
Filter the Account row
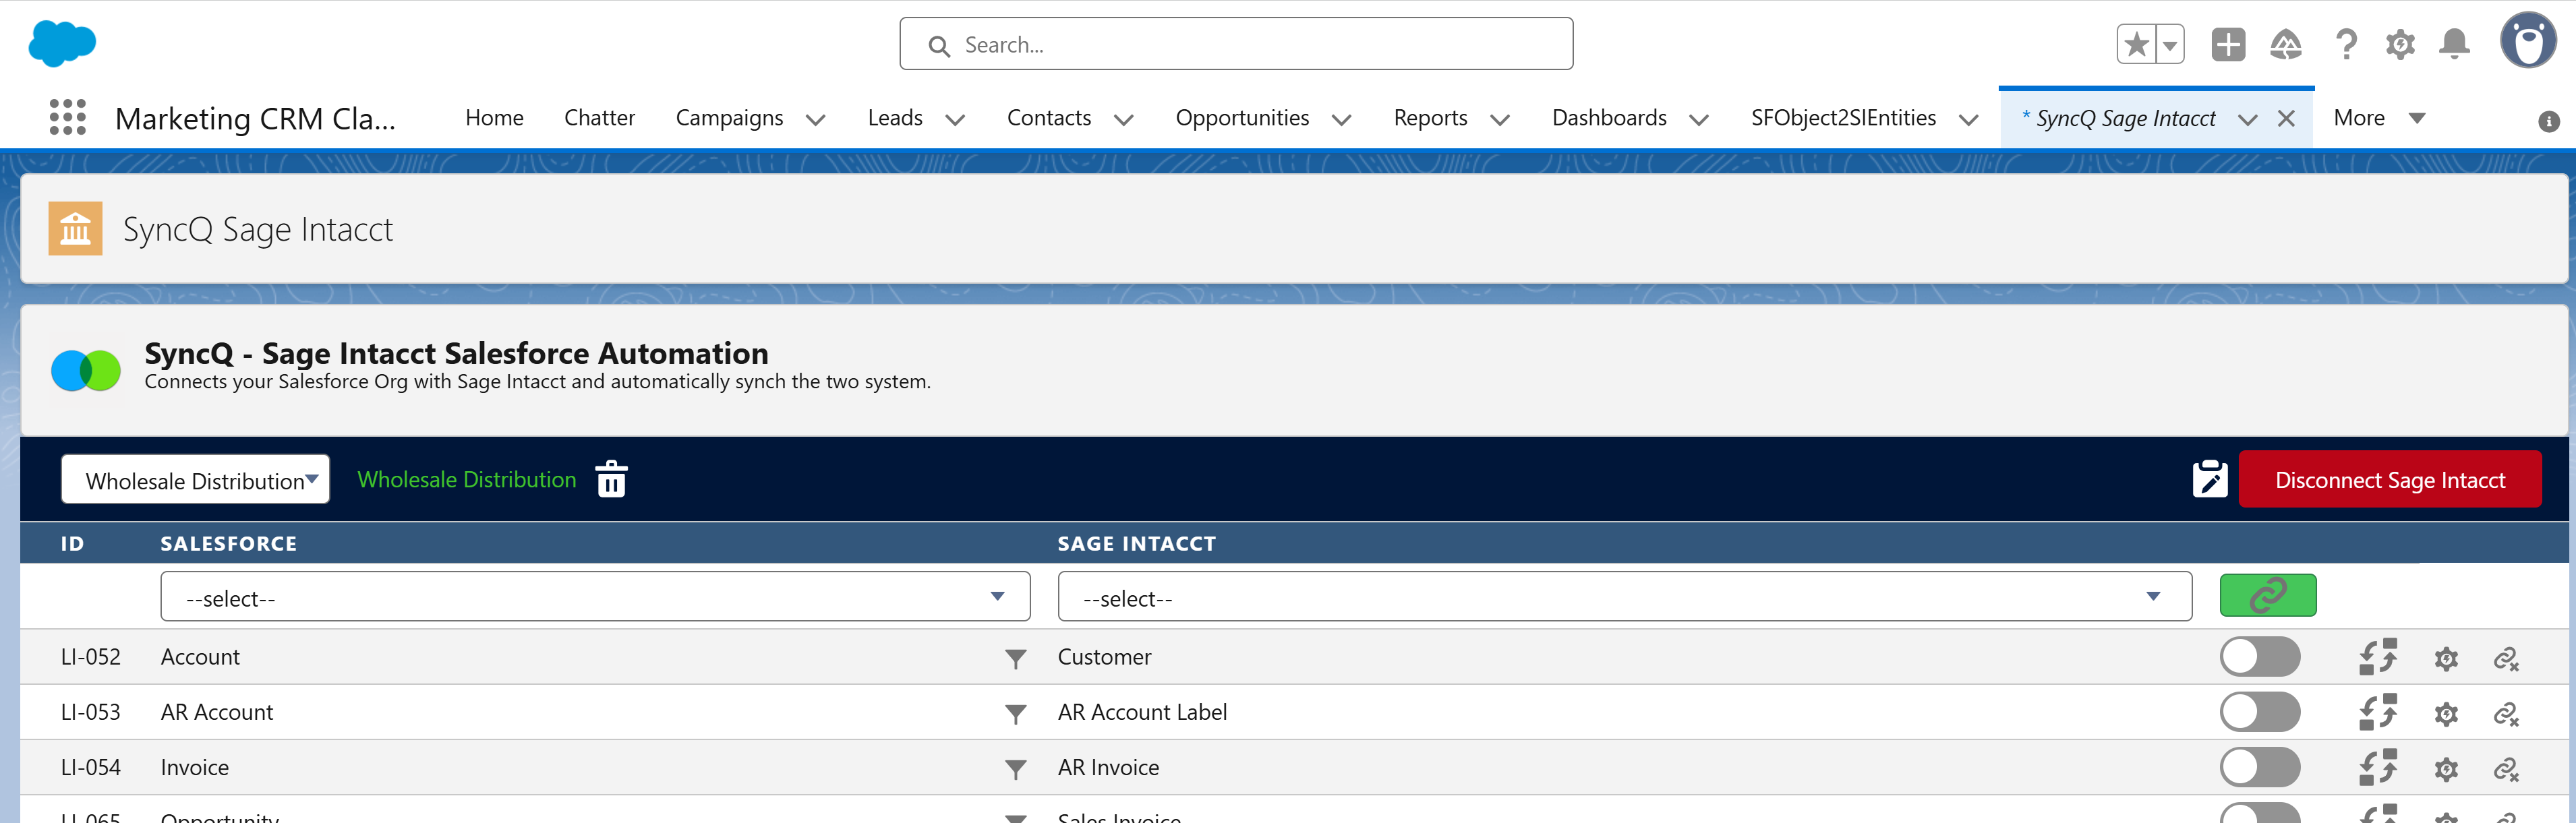pyautogui.click(x=1015, y=658)
